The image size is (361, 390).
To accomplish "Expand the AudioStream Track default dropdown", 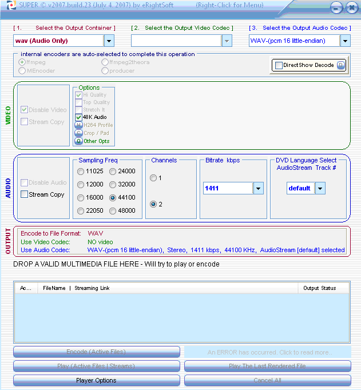I will coord(320,188).
